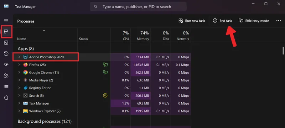Viewport: 285px width, 128px height.
Task: Expand the Firefox (25) process group
Action: (x=19, y=65)
